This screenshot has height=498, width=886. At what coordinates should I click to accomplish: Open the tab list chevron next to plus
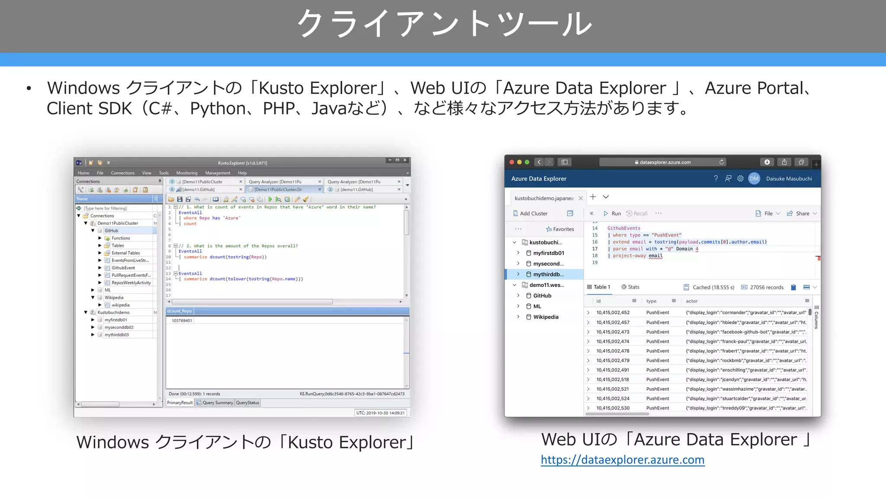(606, 197)
